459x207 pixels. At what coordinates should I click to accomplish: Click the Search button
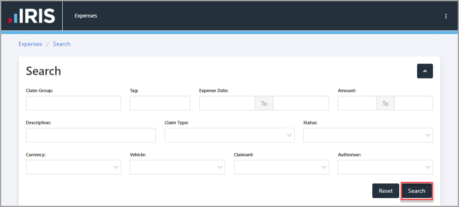coord(417,191)
